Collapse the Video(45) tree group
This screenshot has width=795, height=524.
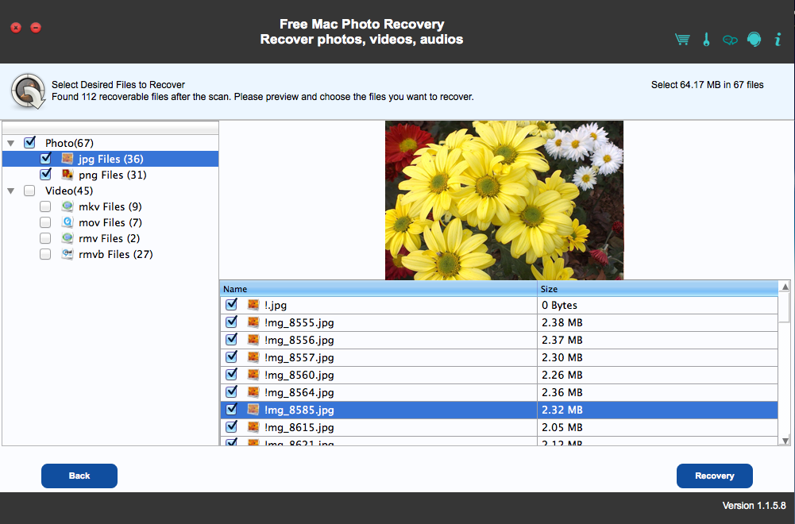10,191
